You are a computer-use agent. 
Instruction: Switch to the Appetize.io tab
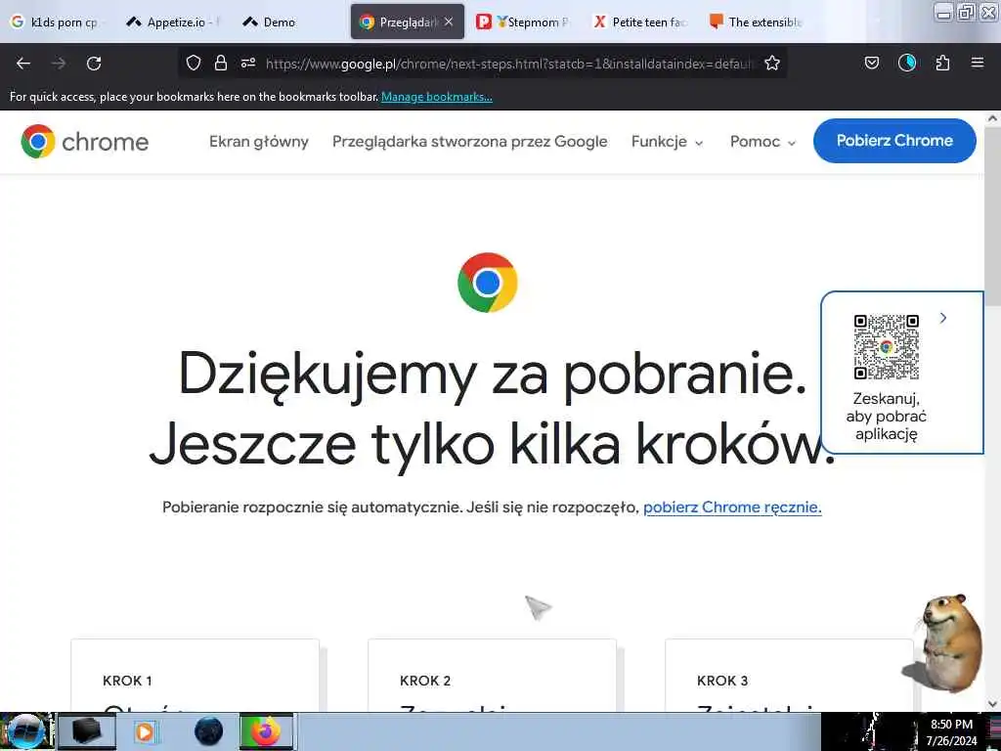pos(174,22)
